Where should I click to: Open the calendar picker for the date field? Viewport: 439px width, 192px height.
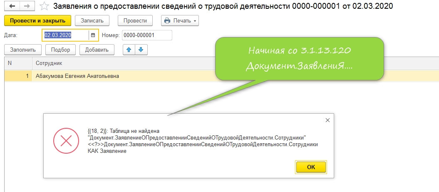pos(93,35)
